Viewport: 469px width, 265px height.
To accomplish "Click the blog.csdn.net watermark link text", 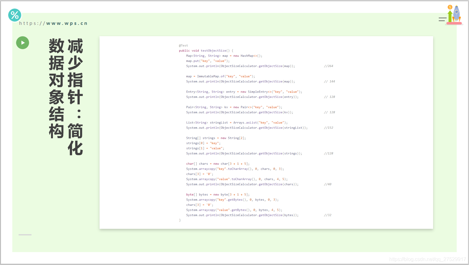I will [427, 259].
